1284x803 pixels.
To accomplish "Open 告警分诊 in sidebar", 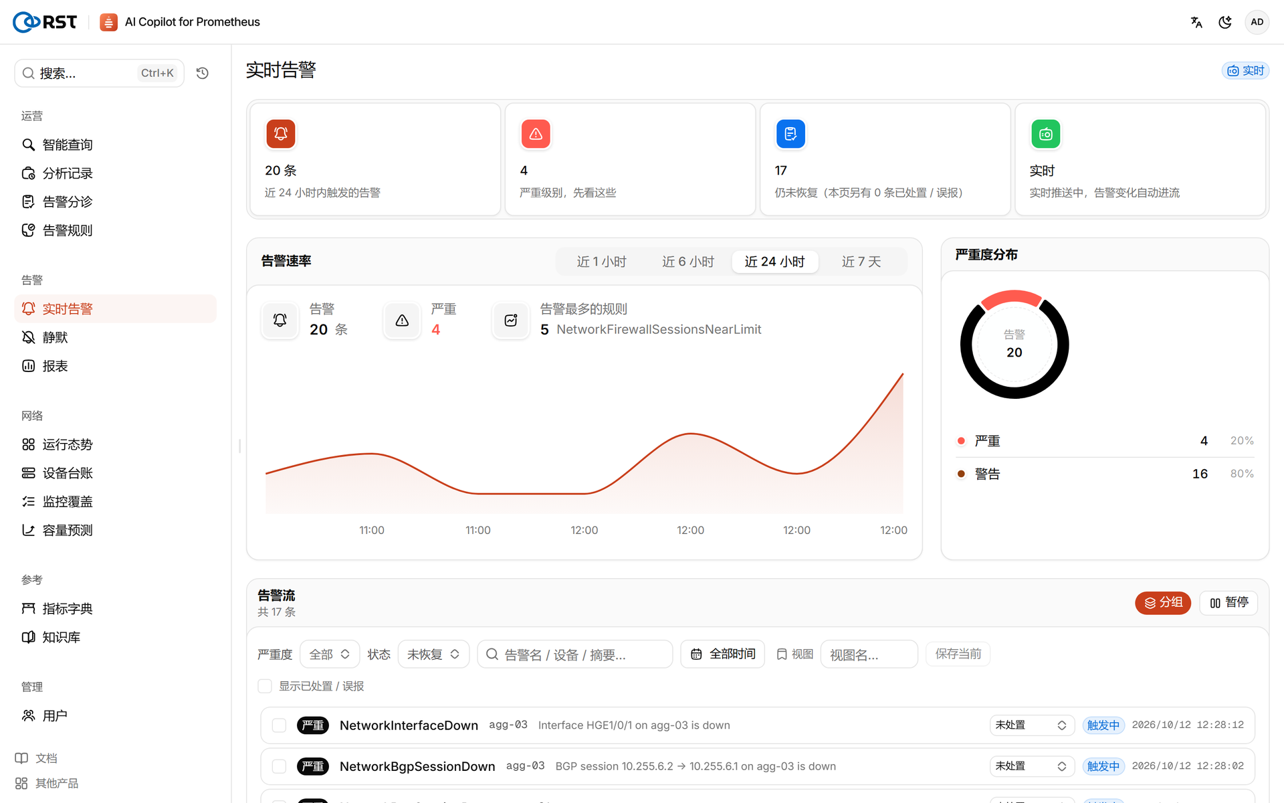I will [115, 201].
